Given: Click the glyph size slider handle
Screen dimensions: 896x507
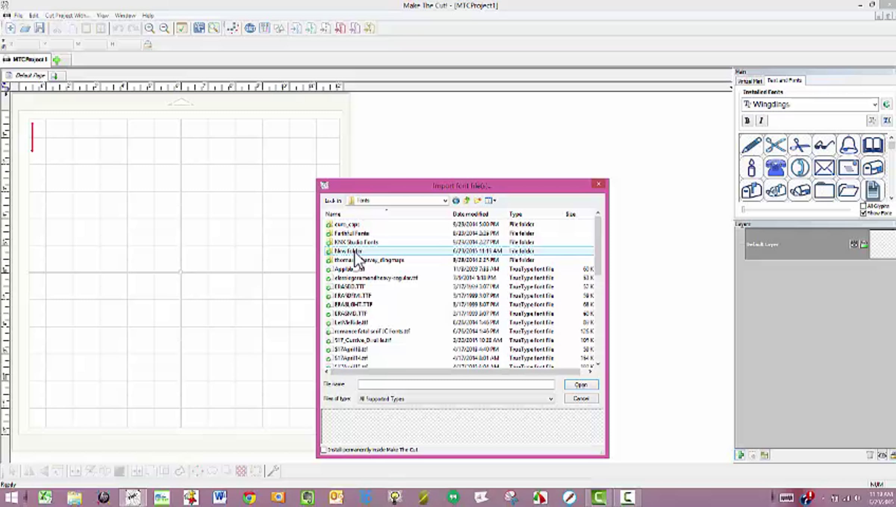Looking at the screenshot, I should [x=743, y=209].
